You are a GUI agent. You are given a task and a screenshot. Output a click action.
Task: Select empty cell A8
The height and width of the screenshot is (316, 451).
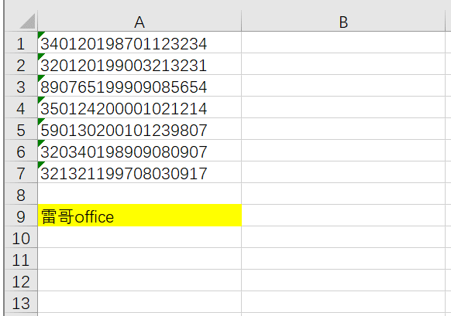click(x=139, y=194)
